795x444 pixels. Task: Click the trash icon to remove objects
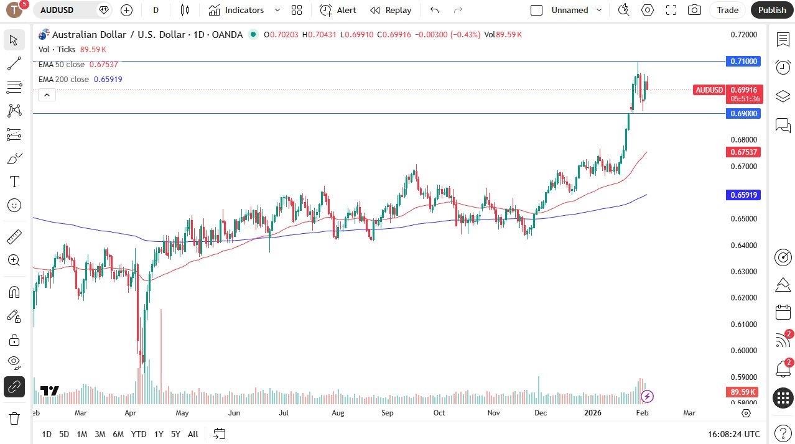pyautogui.click(x=14, y=419)
